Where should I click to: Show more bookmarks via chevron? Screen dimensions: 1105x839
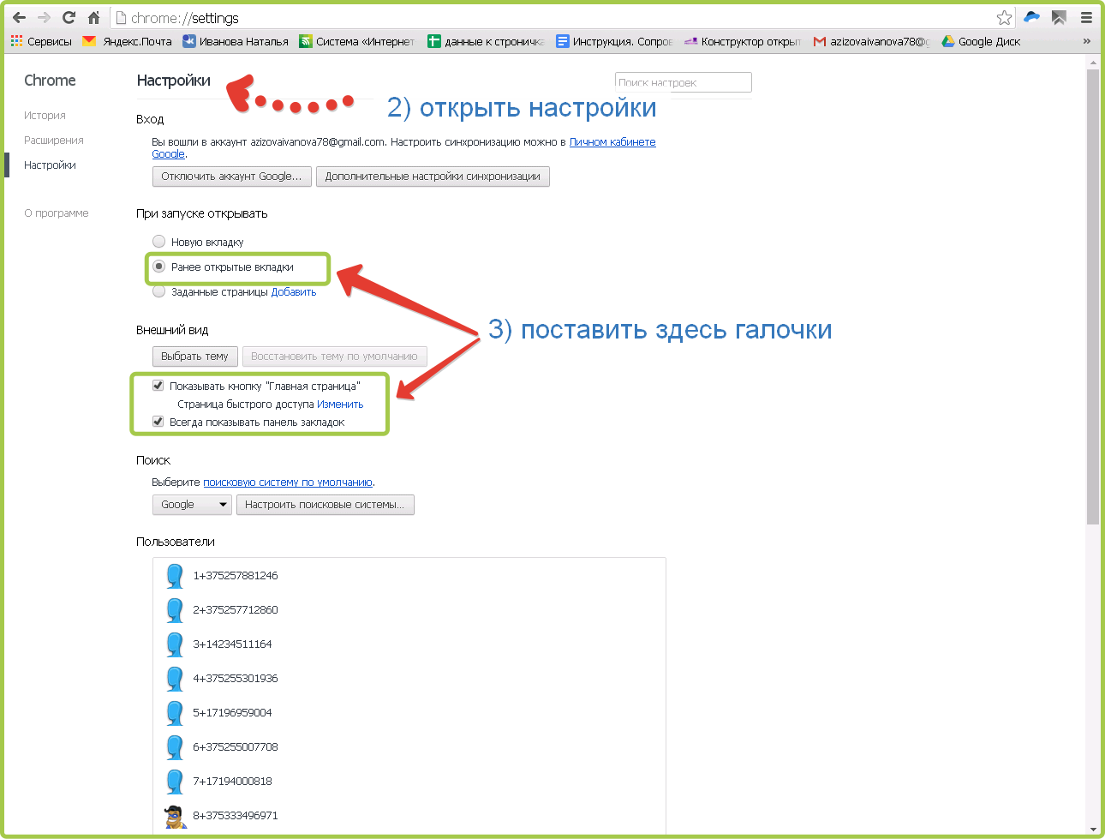[1087, 41]
